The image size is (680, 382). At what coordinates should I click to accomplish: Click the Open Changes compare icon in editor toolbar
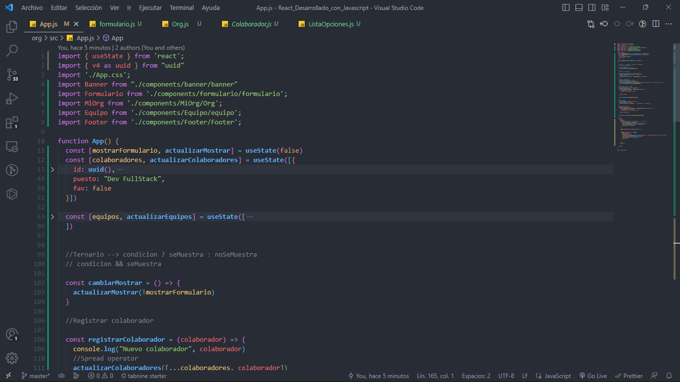pyautogui.click(x=591, y=24)
